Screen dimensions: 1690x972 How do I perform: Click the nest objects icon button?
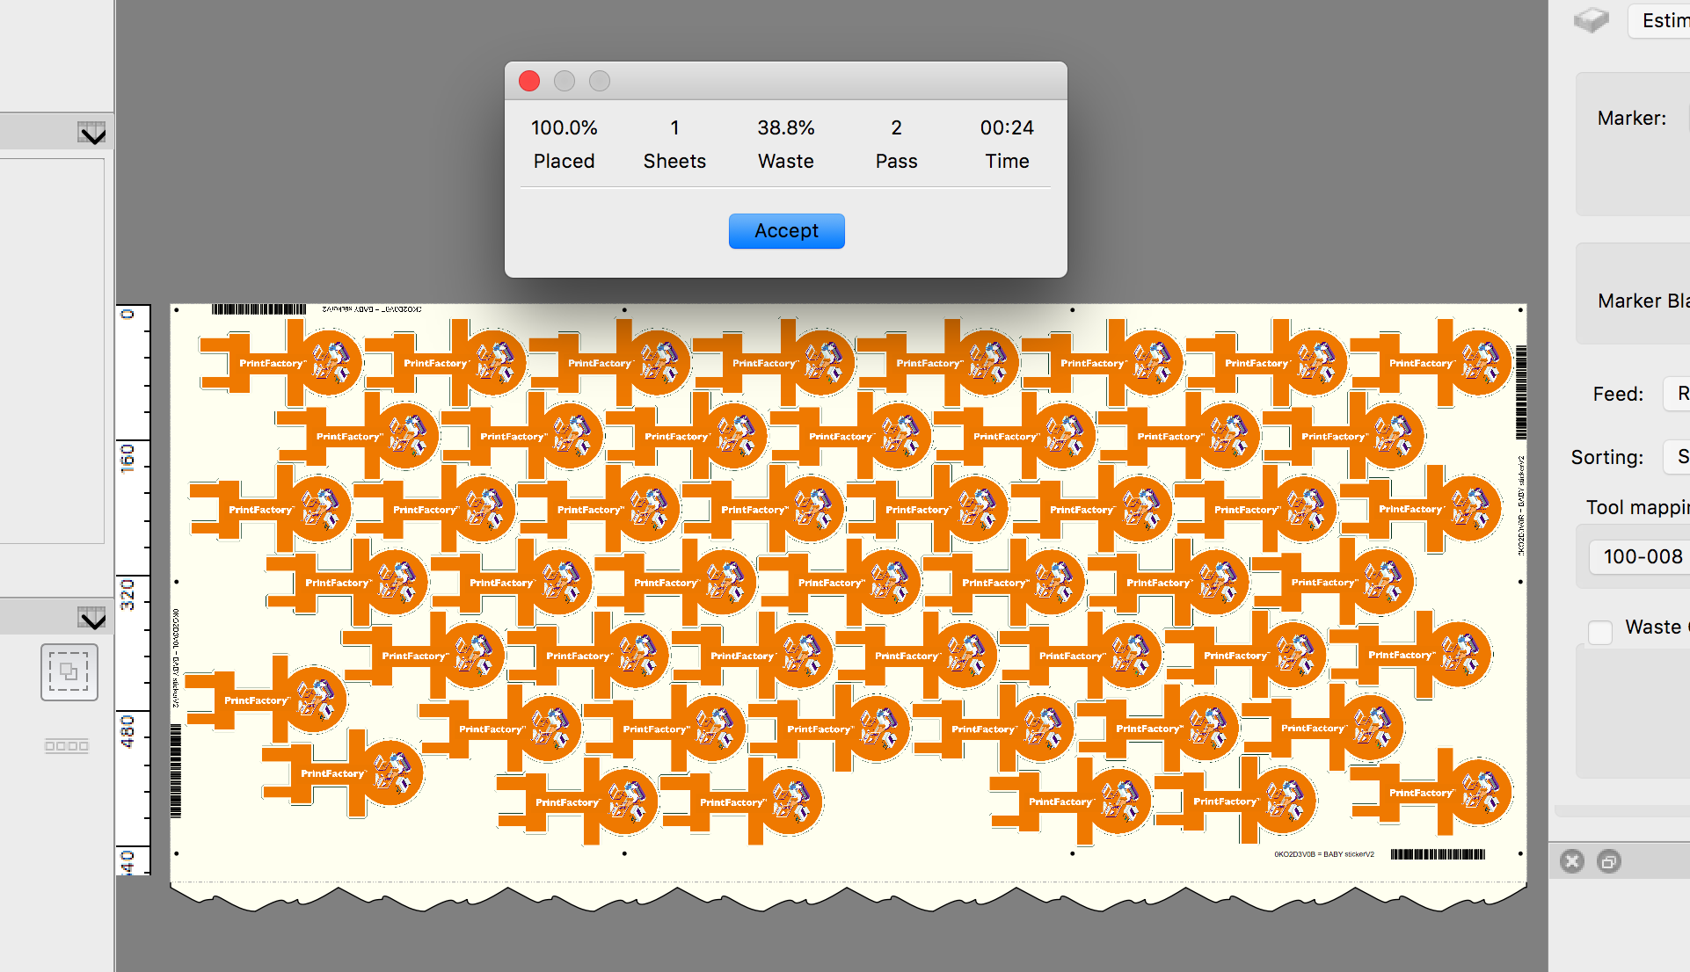(x=69, y=672)
